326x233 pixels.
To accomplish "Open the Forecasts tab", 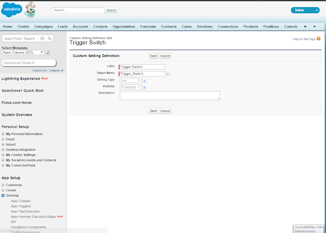I will 148,26.
